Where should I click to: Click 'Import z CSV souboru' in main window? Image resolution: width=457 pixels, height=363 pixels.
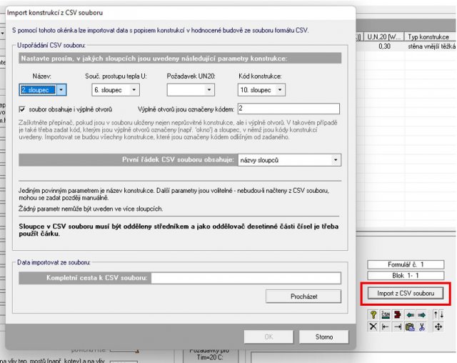click(406, 293)
